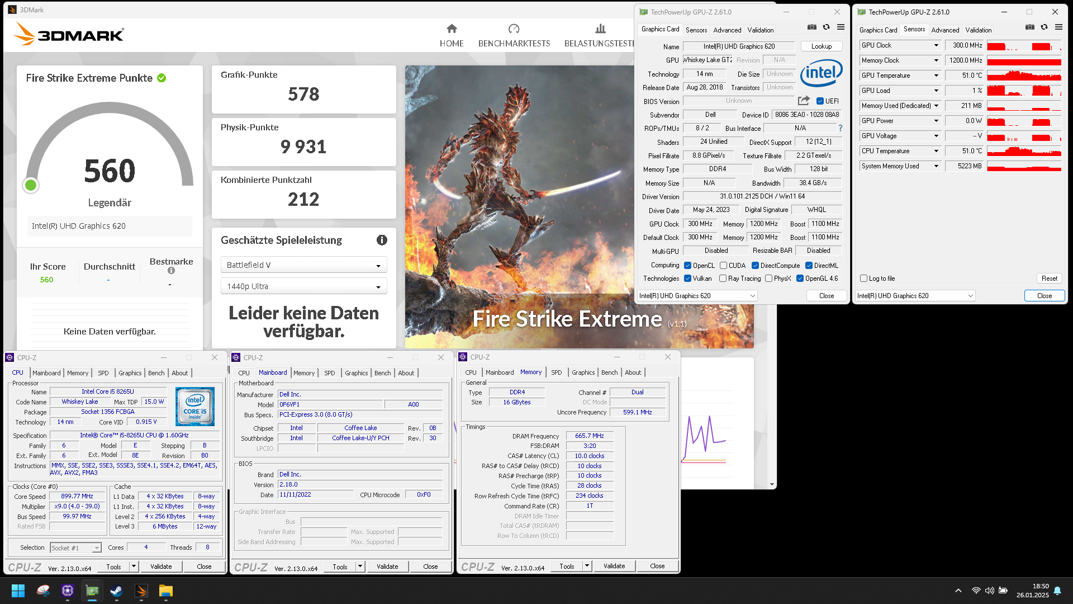Open Advanced tab in GPU-Z Sensors window
The image size is (1073, 604).
[945, 30]
